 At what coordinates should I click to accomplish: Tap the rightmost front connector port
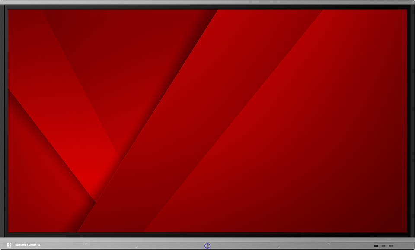tap(391, 246)
